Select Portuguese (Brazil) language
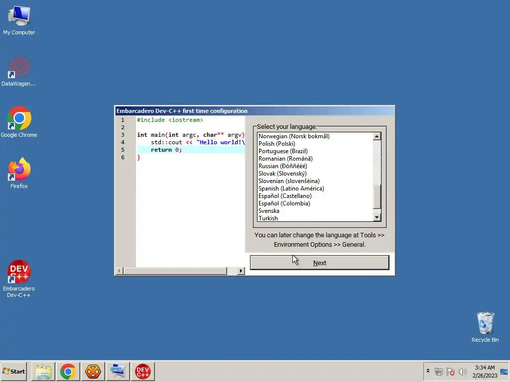The height and width of the screenshot is (382, 510). pos(315,151)
